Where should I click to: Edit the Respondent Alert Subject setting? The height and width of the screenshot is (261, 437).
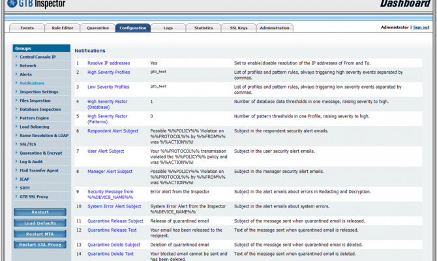113,130
